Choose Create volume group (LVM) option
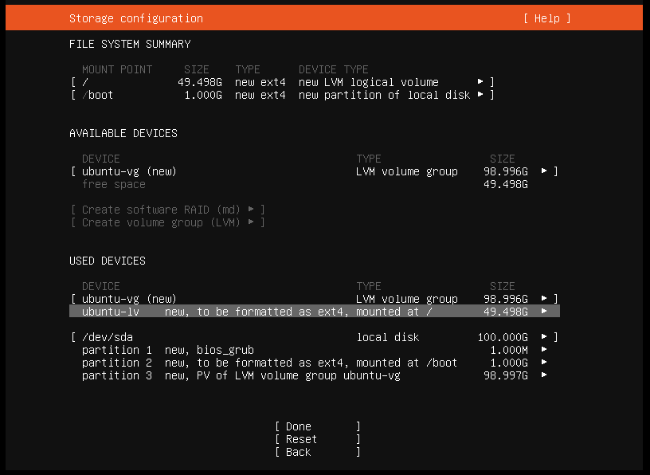Image resolution: width=650 pixels, height=475 pixels. (167, 222)
